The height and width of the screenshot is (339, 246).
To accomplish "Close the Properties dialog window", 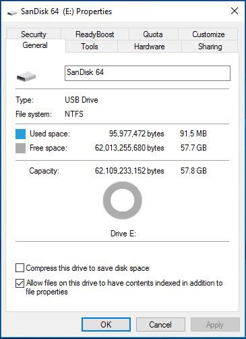I will pos(235,11).
